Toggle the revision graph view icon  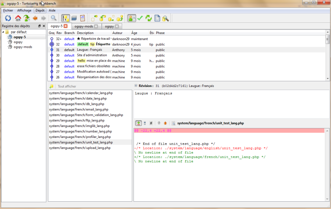(66, 18)
